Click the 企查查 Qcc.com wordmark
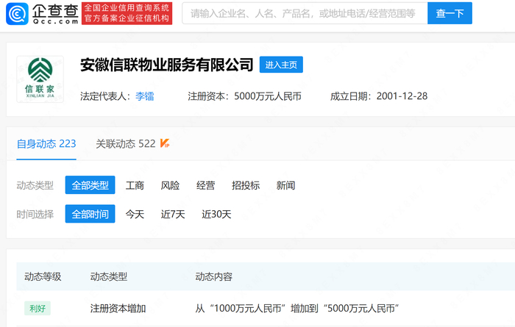515x327 pixels. pyautogui.click(x=55, y=14)
